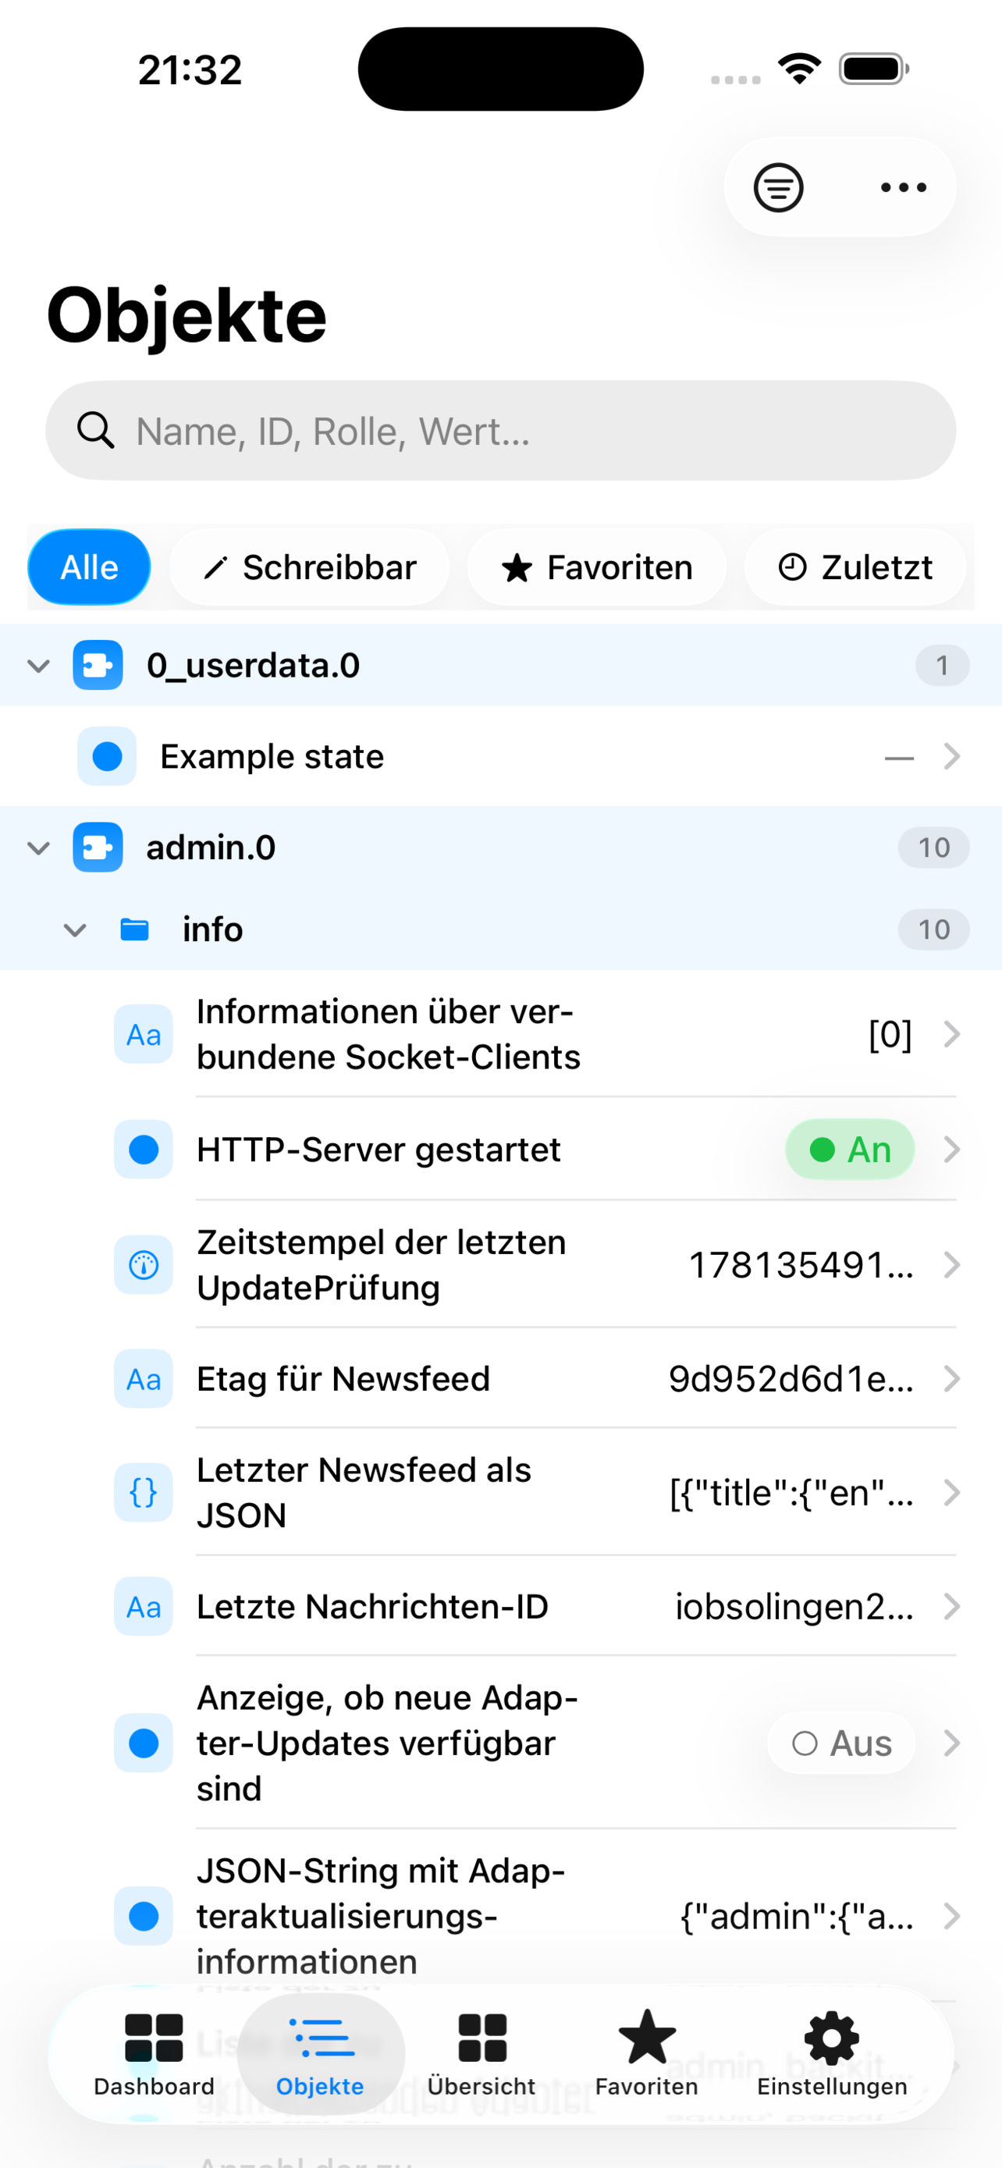The image size is (1002, 2168).
Task: Open the filter options icon at top
Action: click(778, 187)
